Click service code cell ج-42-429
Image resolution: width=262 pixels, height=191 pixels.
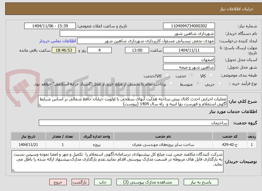[x=230, y=145]
